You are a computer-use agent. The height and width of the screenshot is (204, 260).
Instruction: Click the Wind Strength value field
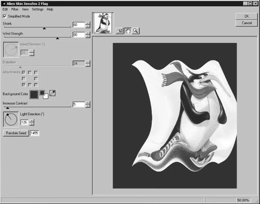click(x=79, y=34)
